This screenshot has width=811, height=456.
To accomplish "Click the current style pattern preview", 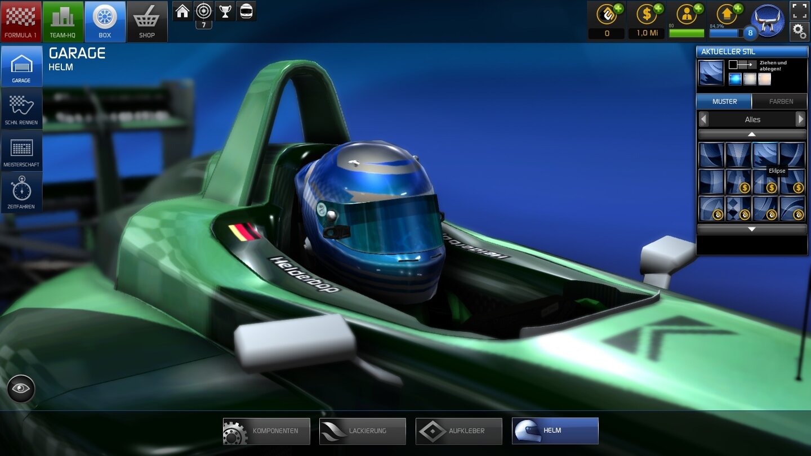I will (x=711, y=73).
